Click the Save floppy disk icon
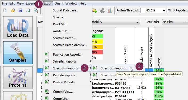Viewport: 188px width, 100px height. [21, 11]
